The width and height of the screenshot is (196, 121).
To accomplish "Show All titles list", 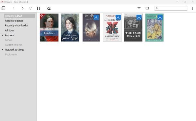I will pyautogui.click(x=9, y=30).
